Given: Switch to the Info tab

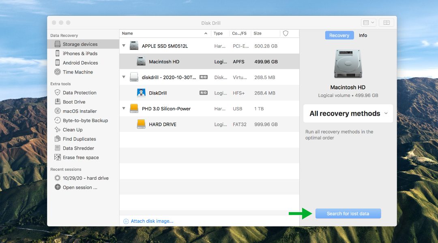Looking at the screenshot, I should pos(363,35).
